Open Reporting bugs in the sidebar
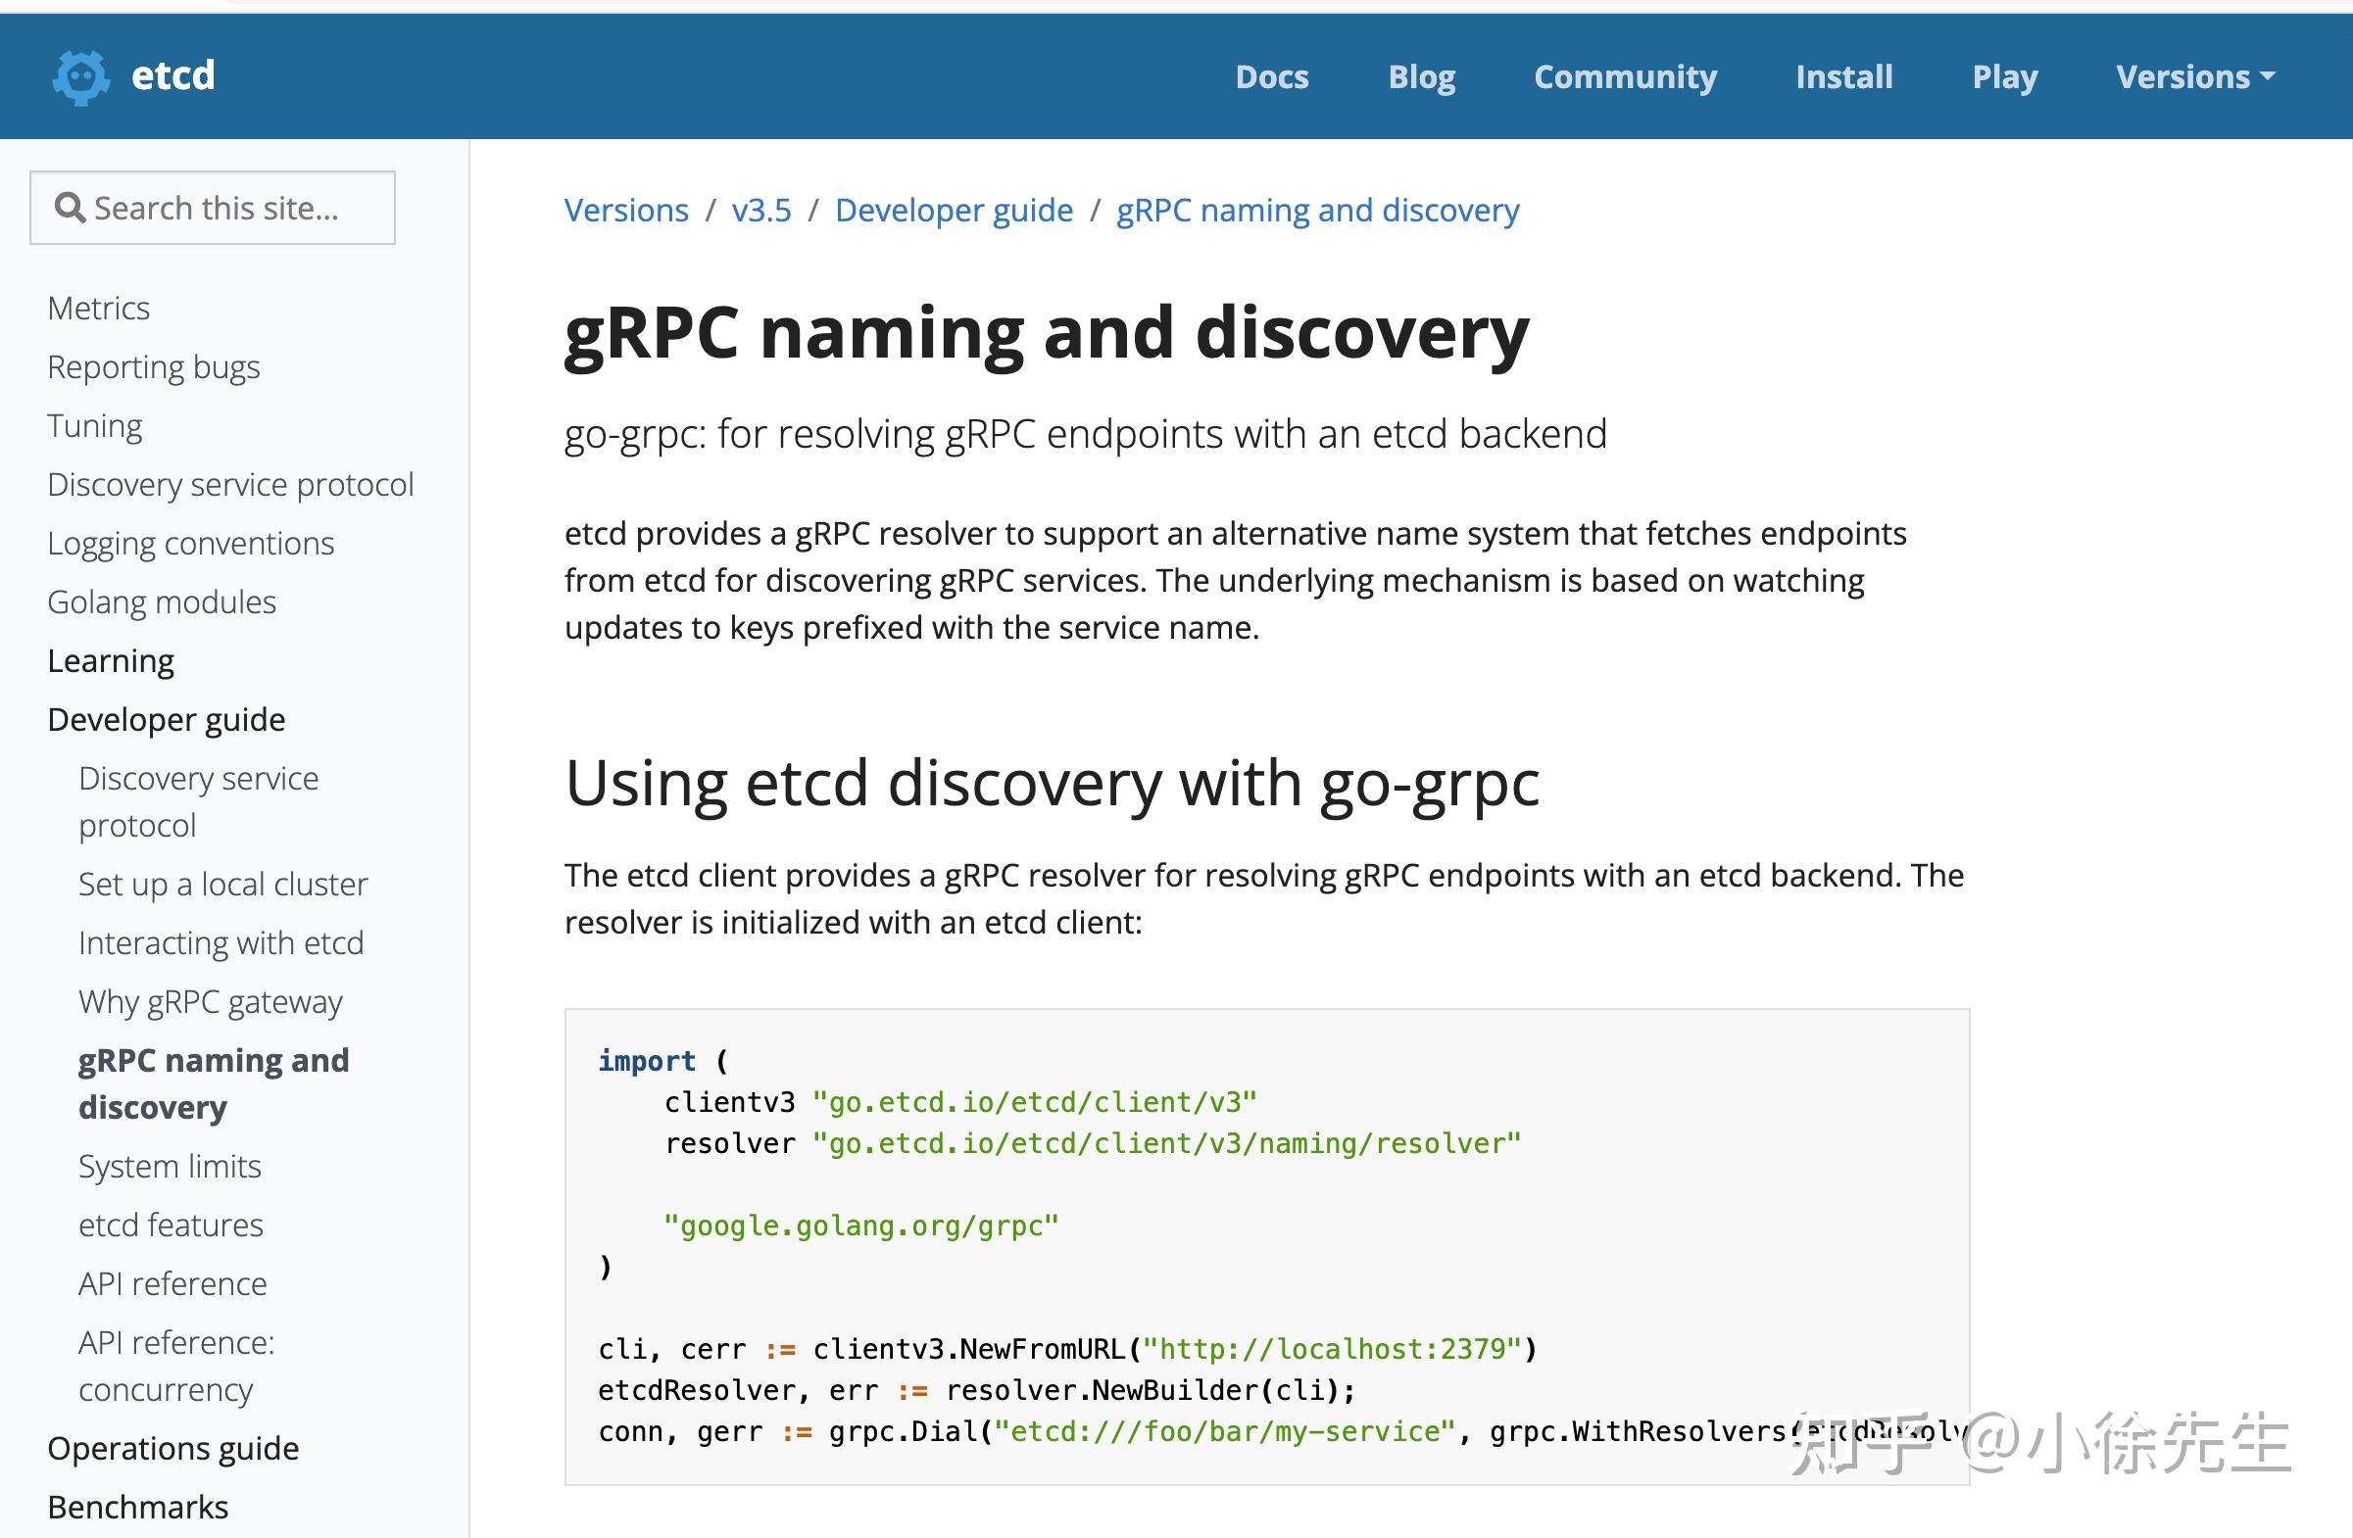The height and width of the screenshot is (1538, 2353). (x=153, y=366)
